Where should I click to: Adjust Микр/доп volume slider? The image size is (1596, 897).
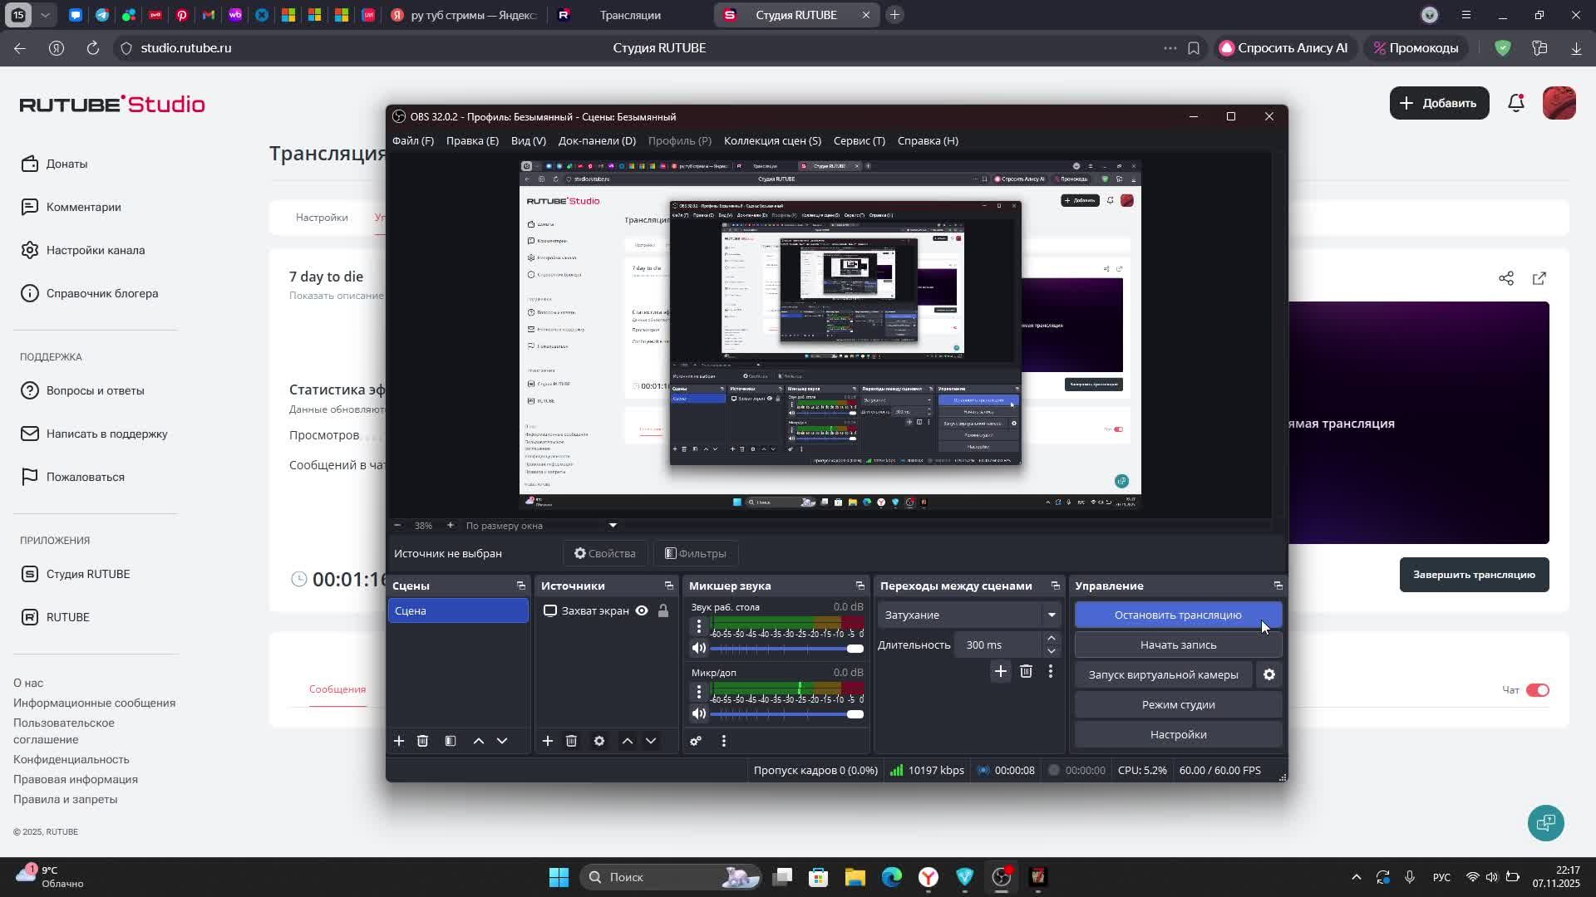tap(786, 714)
